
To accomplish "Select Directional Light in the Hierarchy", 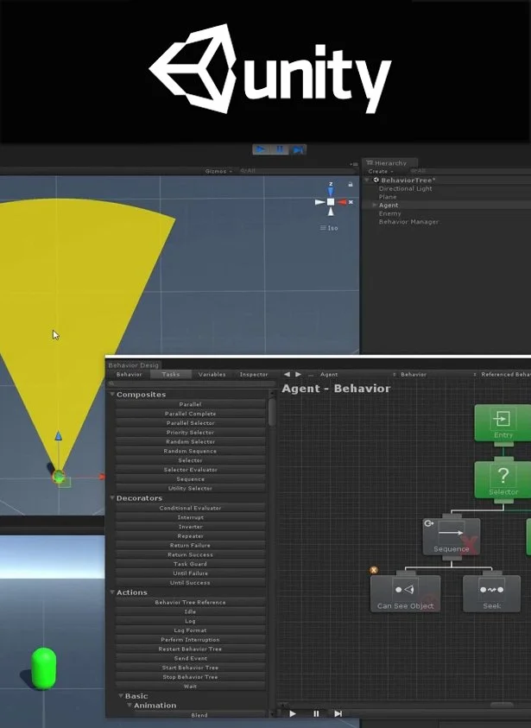I will click(x=405, y=188).
